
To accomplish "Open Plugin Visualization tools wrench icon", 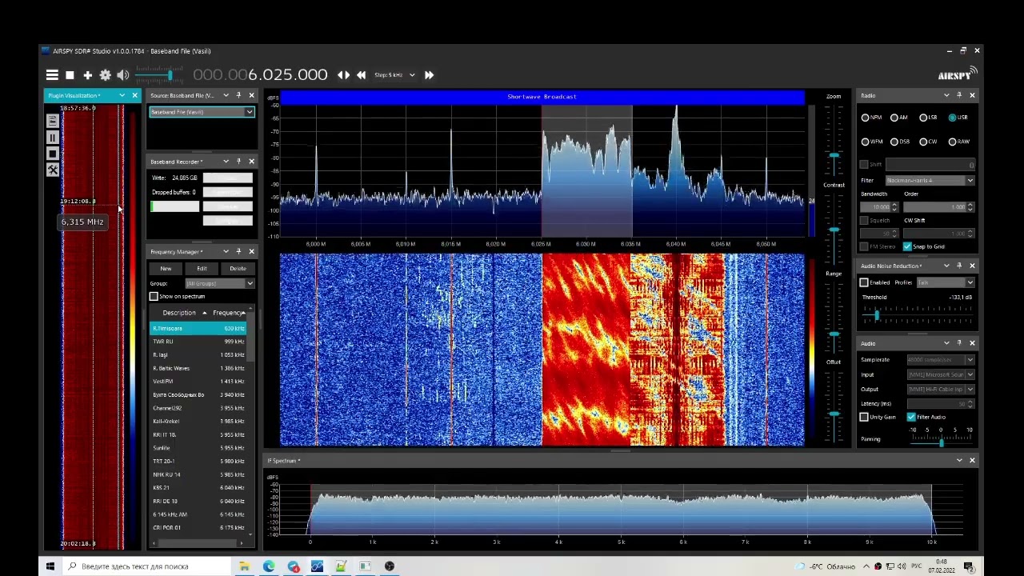I will (53, 170).
